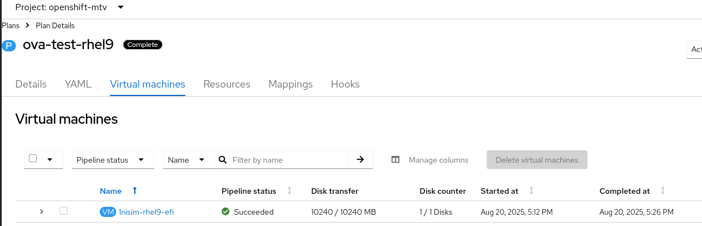
Task: Switch to the Mappings tab
Action: [291, 84]
